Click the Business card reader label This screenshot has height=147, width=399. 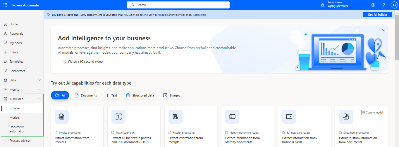tap(299, 133)
